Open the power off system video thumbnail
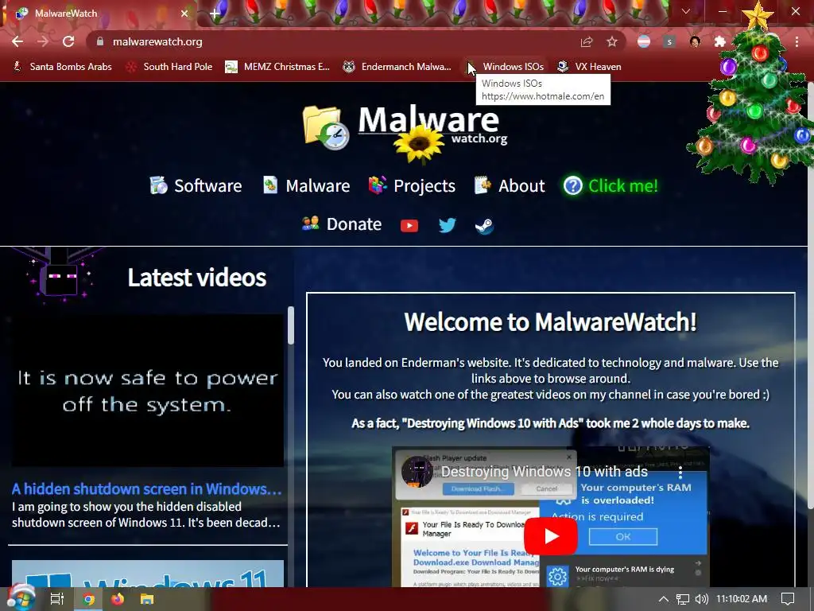The image size is (814, 611). [x=147, y=390]
